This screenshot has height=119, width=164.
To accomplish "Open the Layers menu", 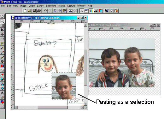I will 40,6.
